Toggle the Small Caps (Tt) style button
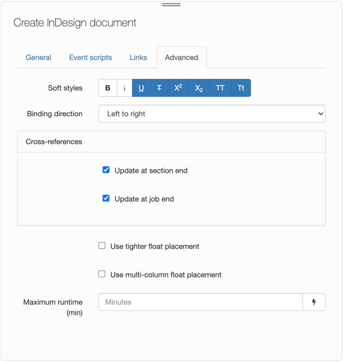The image size is (343, 362). [x=241, y=88]
